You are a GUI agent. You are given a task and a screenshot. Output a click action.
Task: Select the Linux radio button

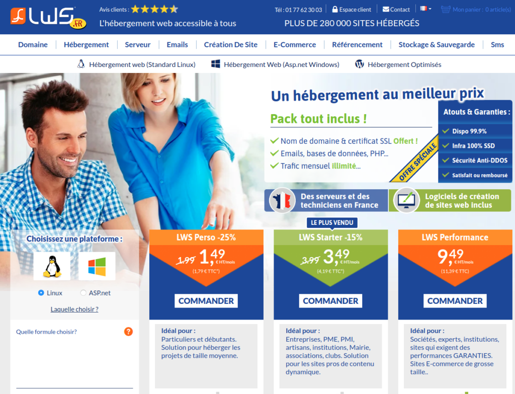point(41,292)
